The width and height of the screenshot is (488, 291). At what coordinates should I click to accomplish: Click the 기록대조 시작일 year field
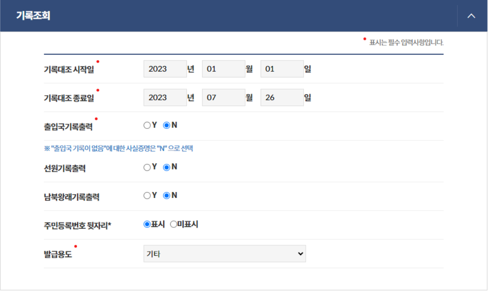(165, 69)
